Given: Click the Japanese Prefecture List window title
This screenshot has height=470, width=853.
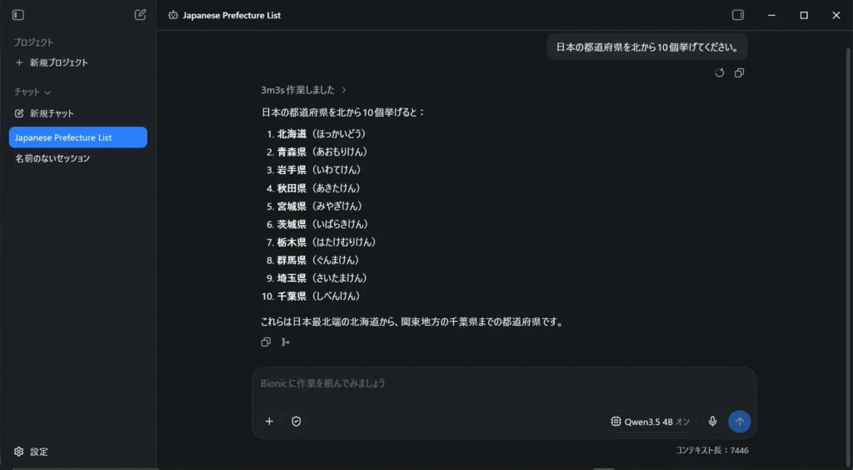Looking at the screenshot, I should [x=232, y=15].
